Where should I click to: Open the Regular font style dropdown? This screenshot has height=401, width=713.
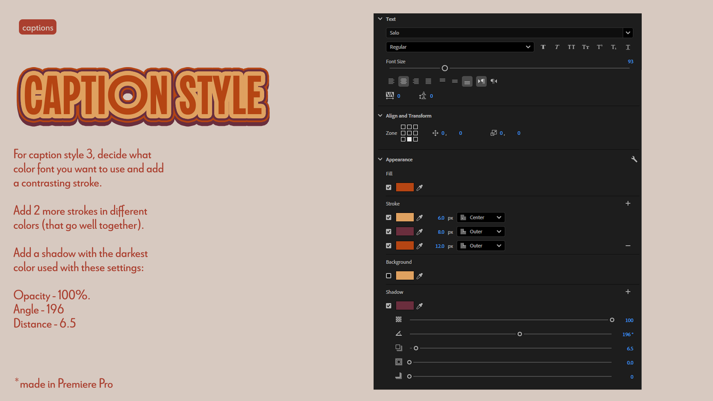point(460,47)
